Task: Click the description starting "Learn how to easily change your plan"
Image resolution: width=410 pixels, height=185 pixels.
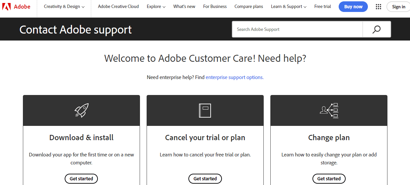Action: [329, 159]
